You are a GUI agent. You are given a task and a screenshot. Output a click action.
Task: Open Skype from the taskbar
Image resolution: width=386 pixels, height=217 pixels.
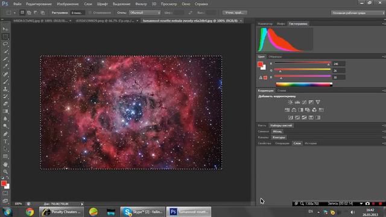pyautogui.click(x=143, y=212)
